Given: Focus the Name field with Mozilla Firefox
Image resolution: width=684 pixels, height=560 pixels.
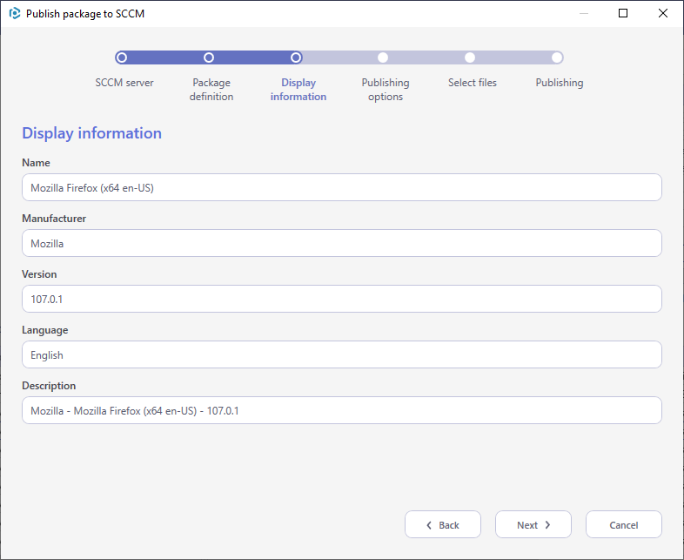Looking at the screenshot, I should (x=342, y=188).
